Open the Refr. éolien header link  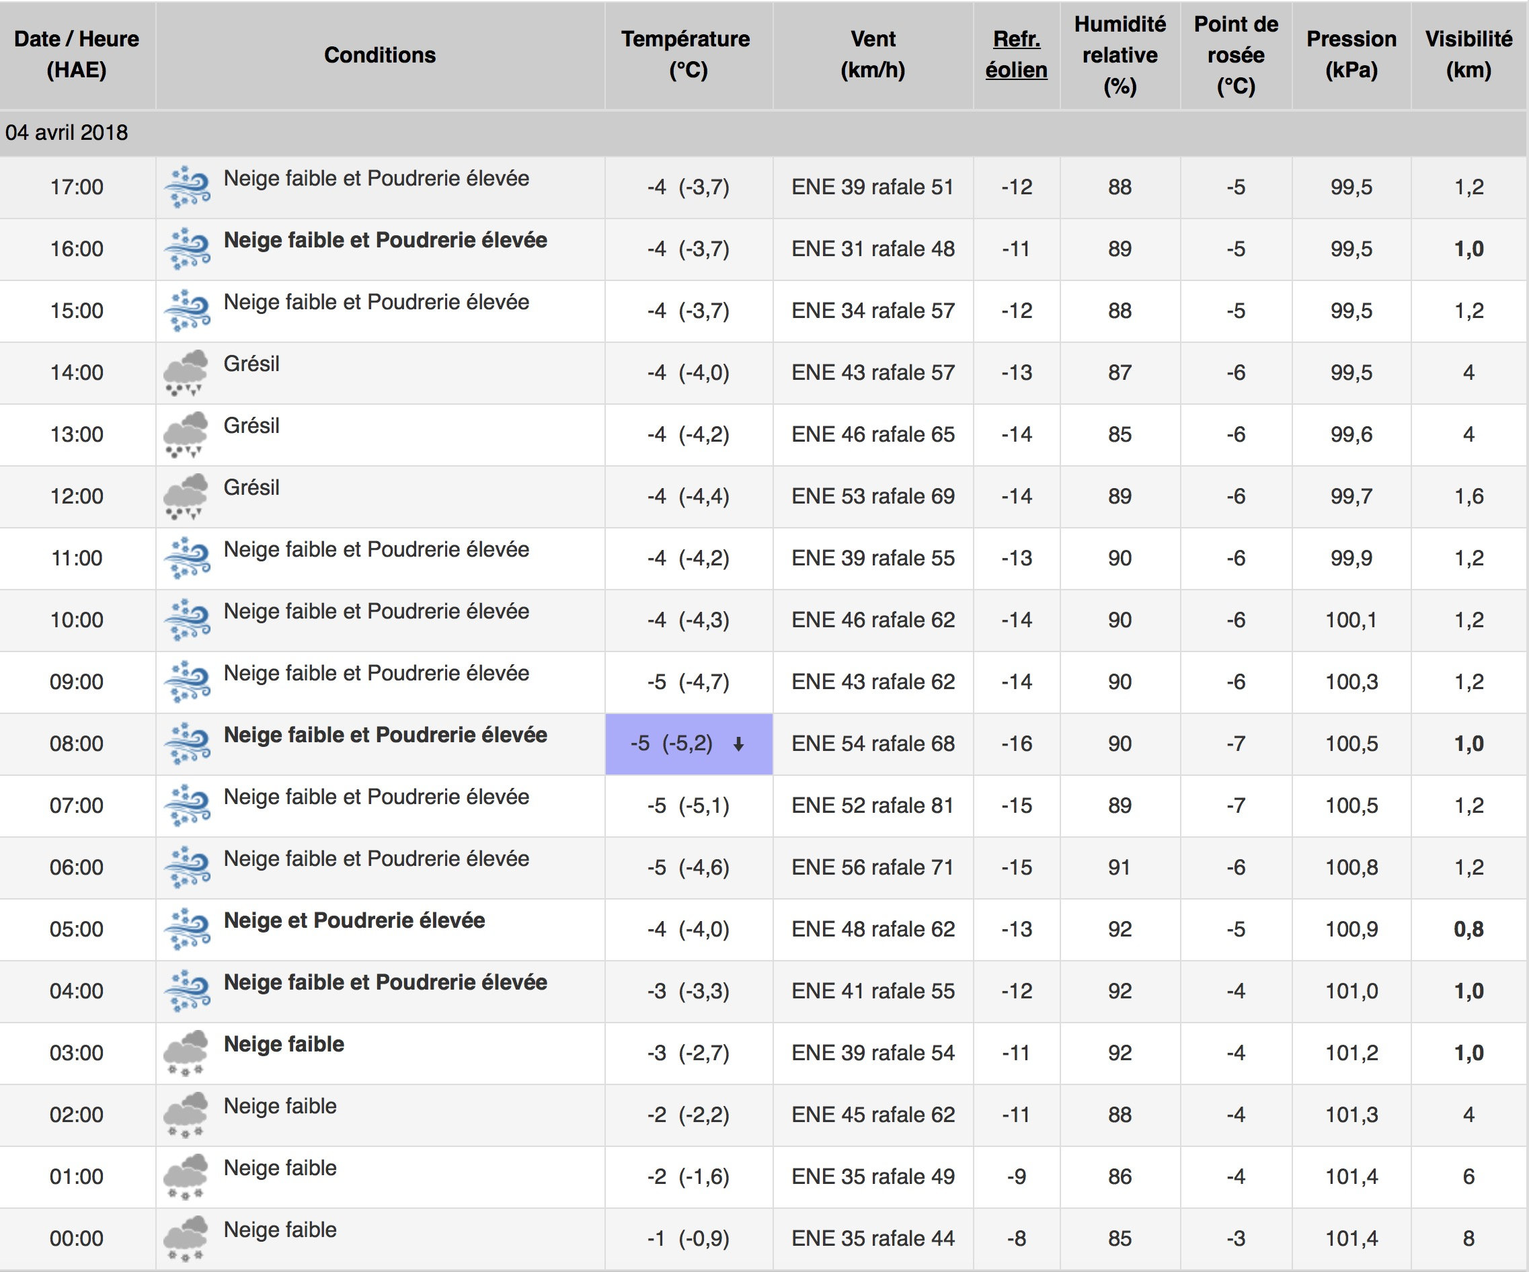tap(1017, 54)
